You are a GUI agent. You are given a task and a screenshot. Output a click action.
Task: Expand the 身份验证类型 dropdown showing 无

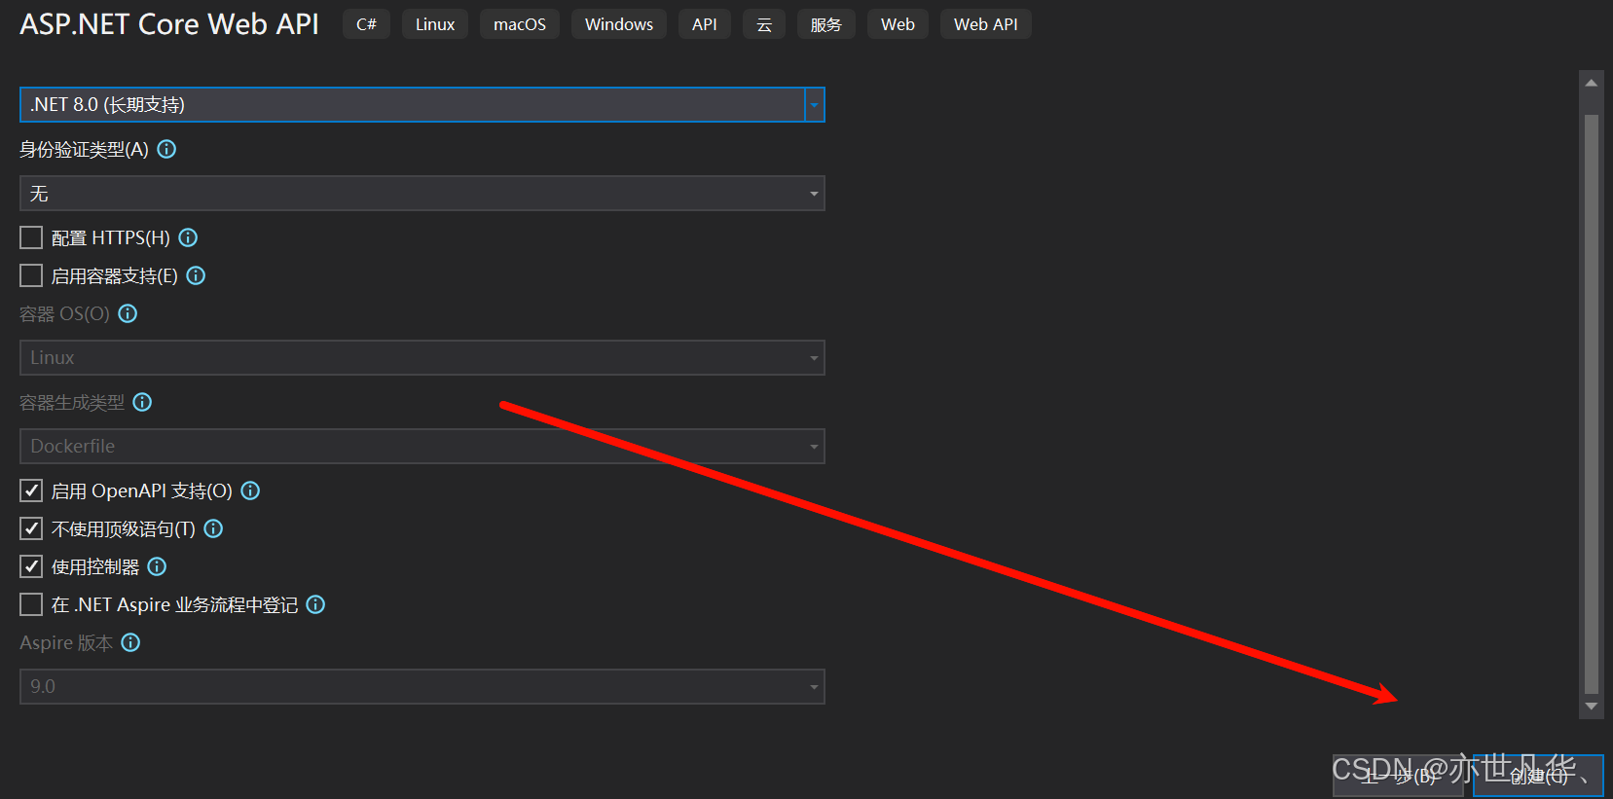pyautogui.click(x=422, y=194)
